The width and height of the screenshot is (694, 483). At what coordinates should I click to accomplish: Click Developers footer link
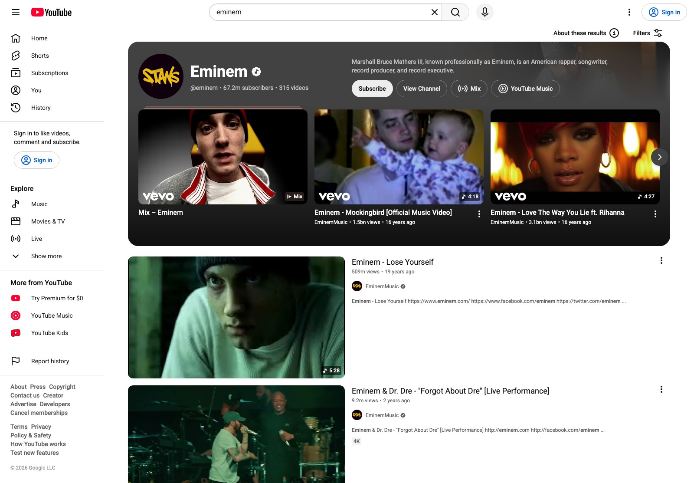click(55, 404)
